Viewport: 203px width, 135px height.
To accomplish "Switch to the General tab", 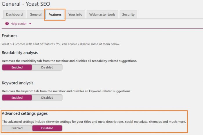I will pyautogui.click(x=35, y=14).
